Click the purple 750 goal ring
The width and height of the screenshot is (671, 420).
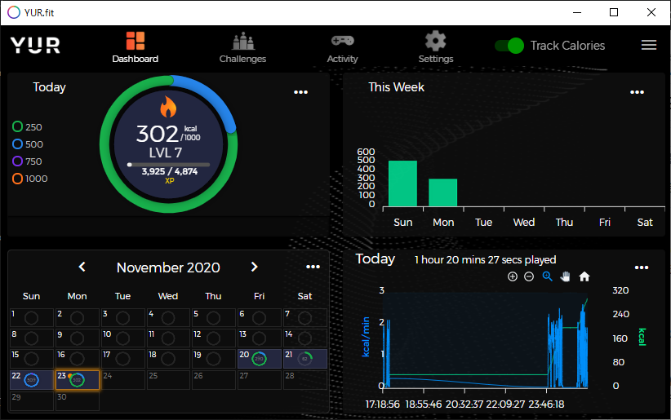point(17,161)
